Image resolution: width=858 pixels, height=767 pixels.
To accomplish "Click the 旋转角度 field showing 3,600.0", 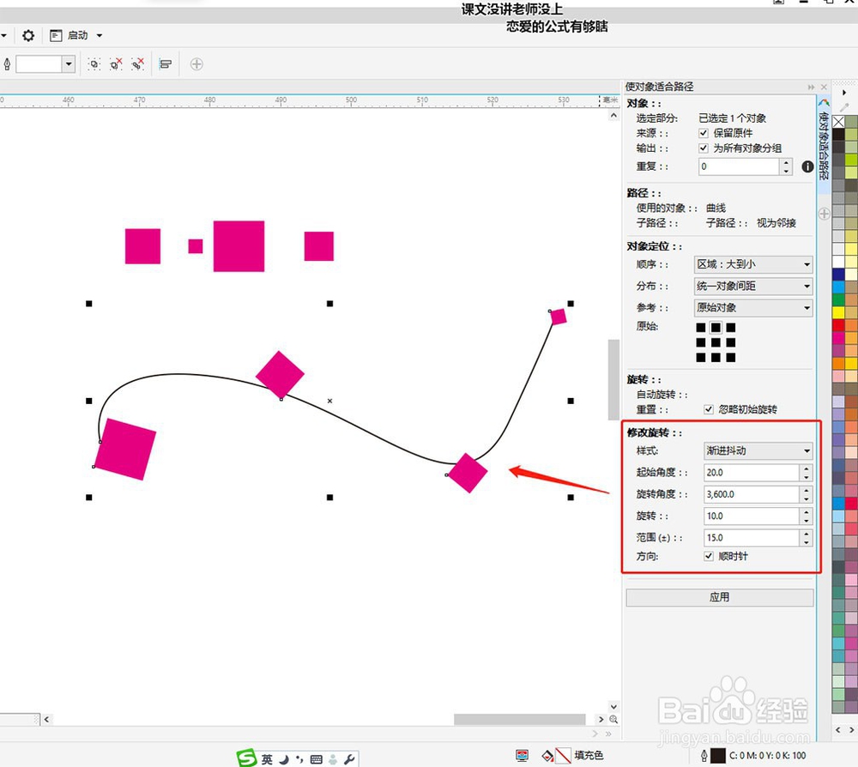I will (x=752, y=494).
